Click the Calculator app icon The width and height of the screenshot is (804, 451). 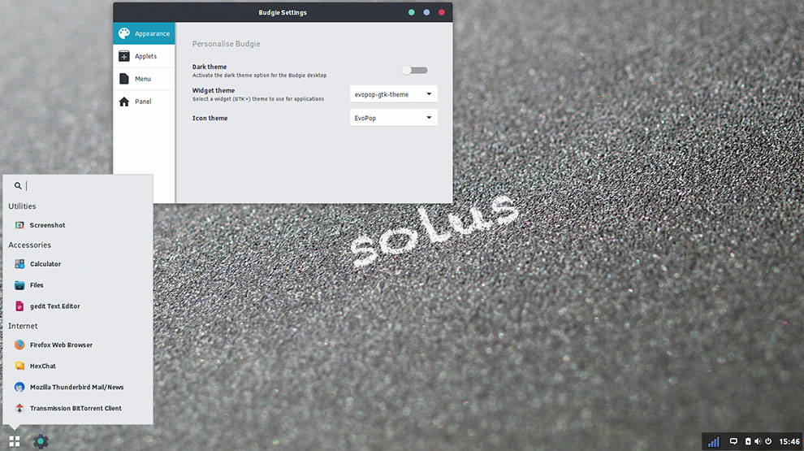pyautogui.click(x=19, y=264)
